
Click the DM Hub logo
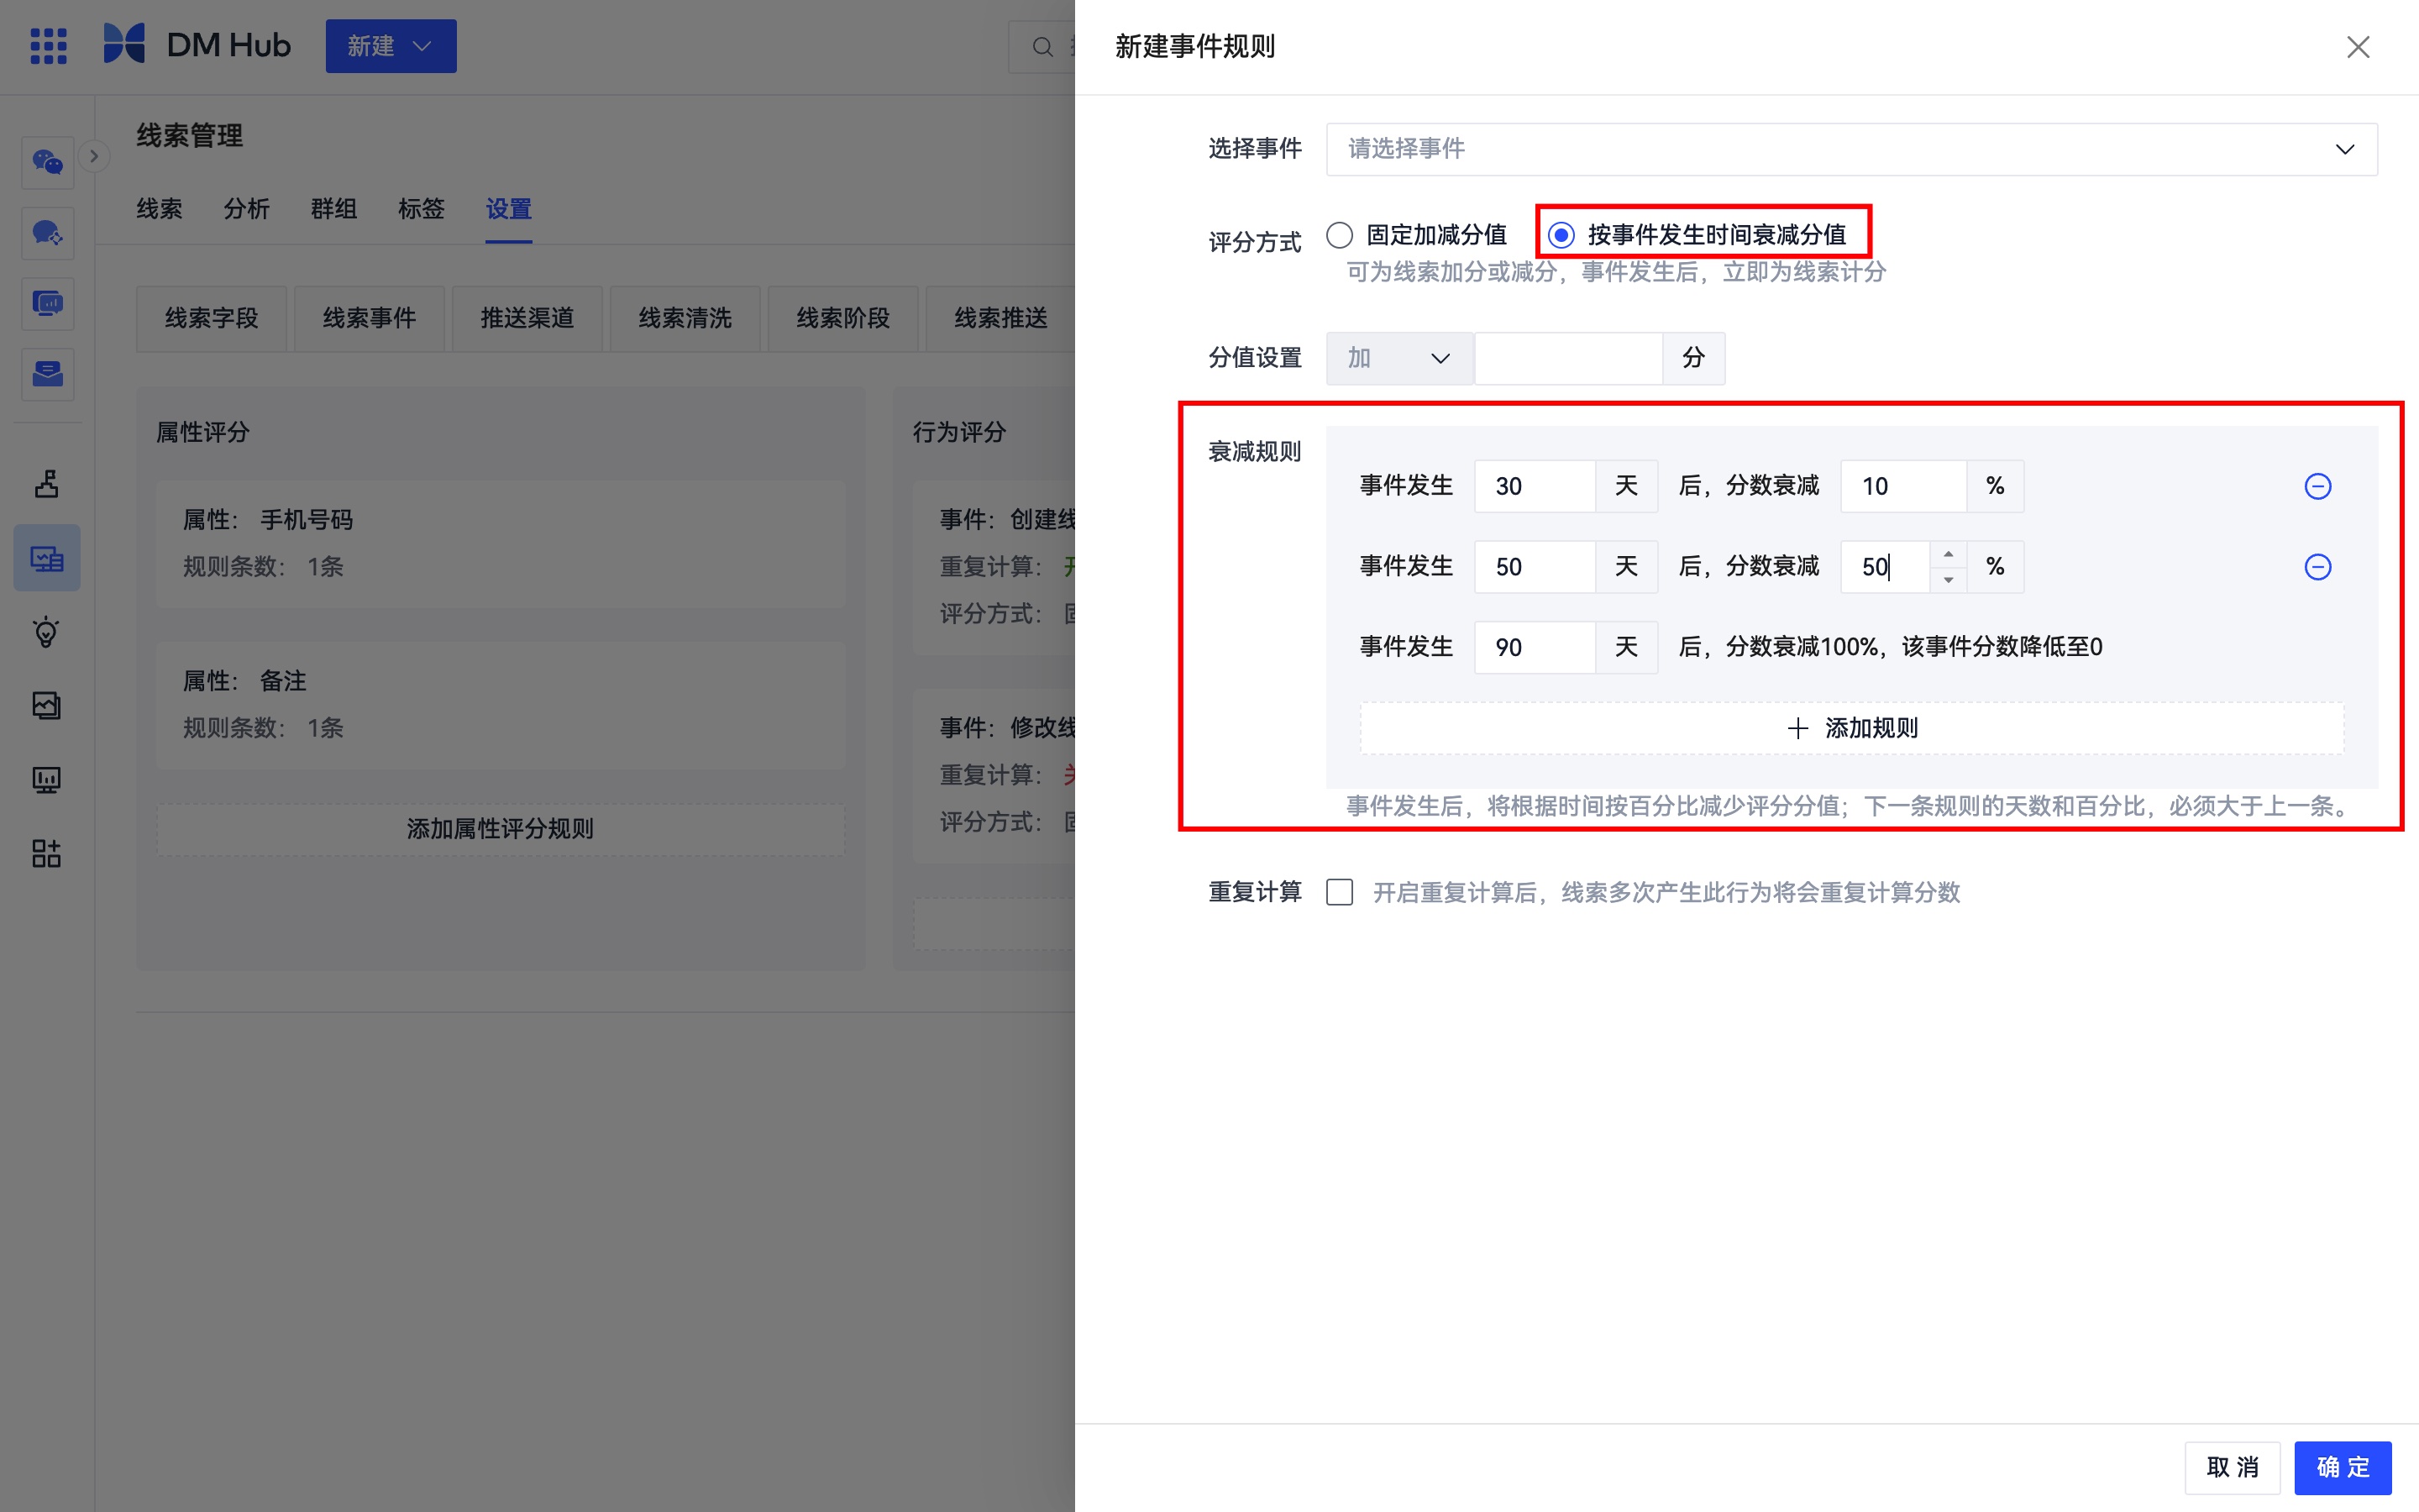coord(197,45)
